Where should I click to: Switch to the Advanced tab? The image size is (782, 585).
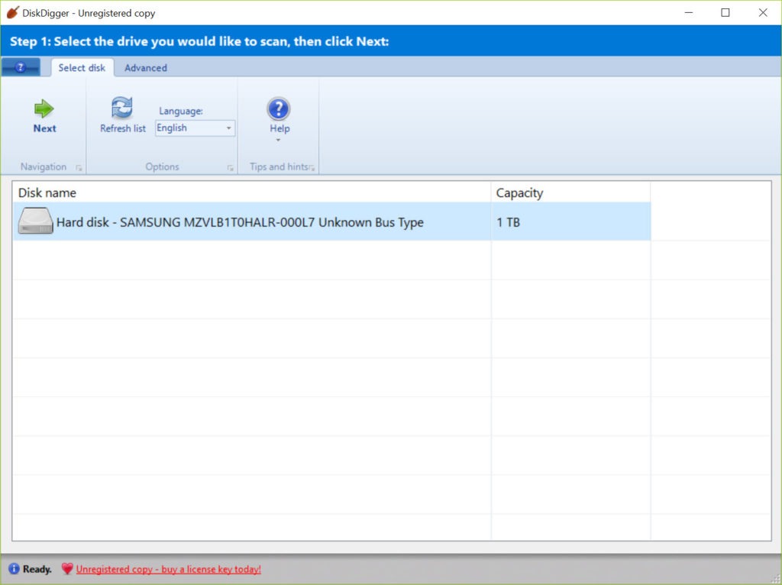(x=146, y=68)
